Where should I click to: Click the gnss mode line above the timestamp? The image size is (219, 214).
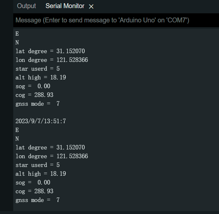pyautogui.click(x=38, y=104)
